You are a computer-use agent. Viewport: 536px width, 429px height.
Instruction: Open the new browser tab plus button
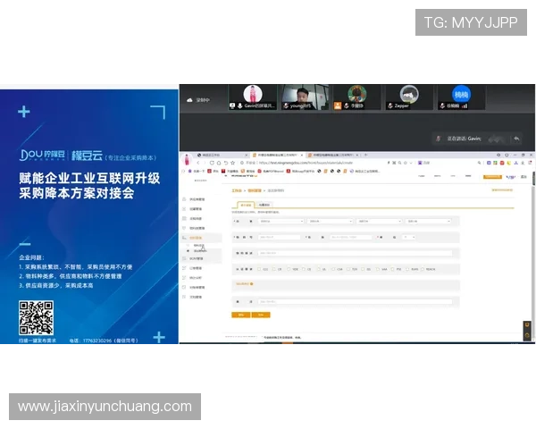click(x=365, y=155)
